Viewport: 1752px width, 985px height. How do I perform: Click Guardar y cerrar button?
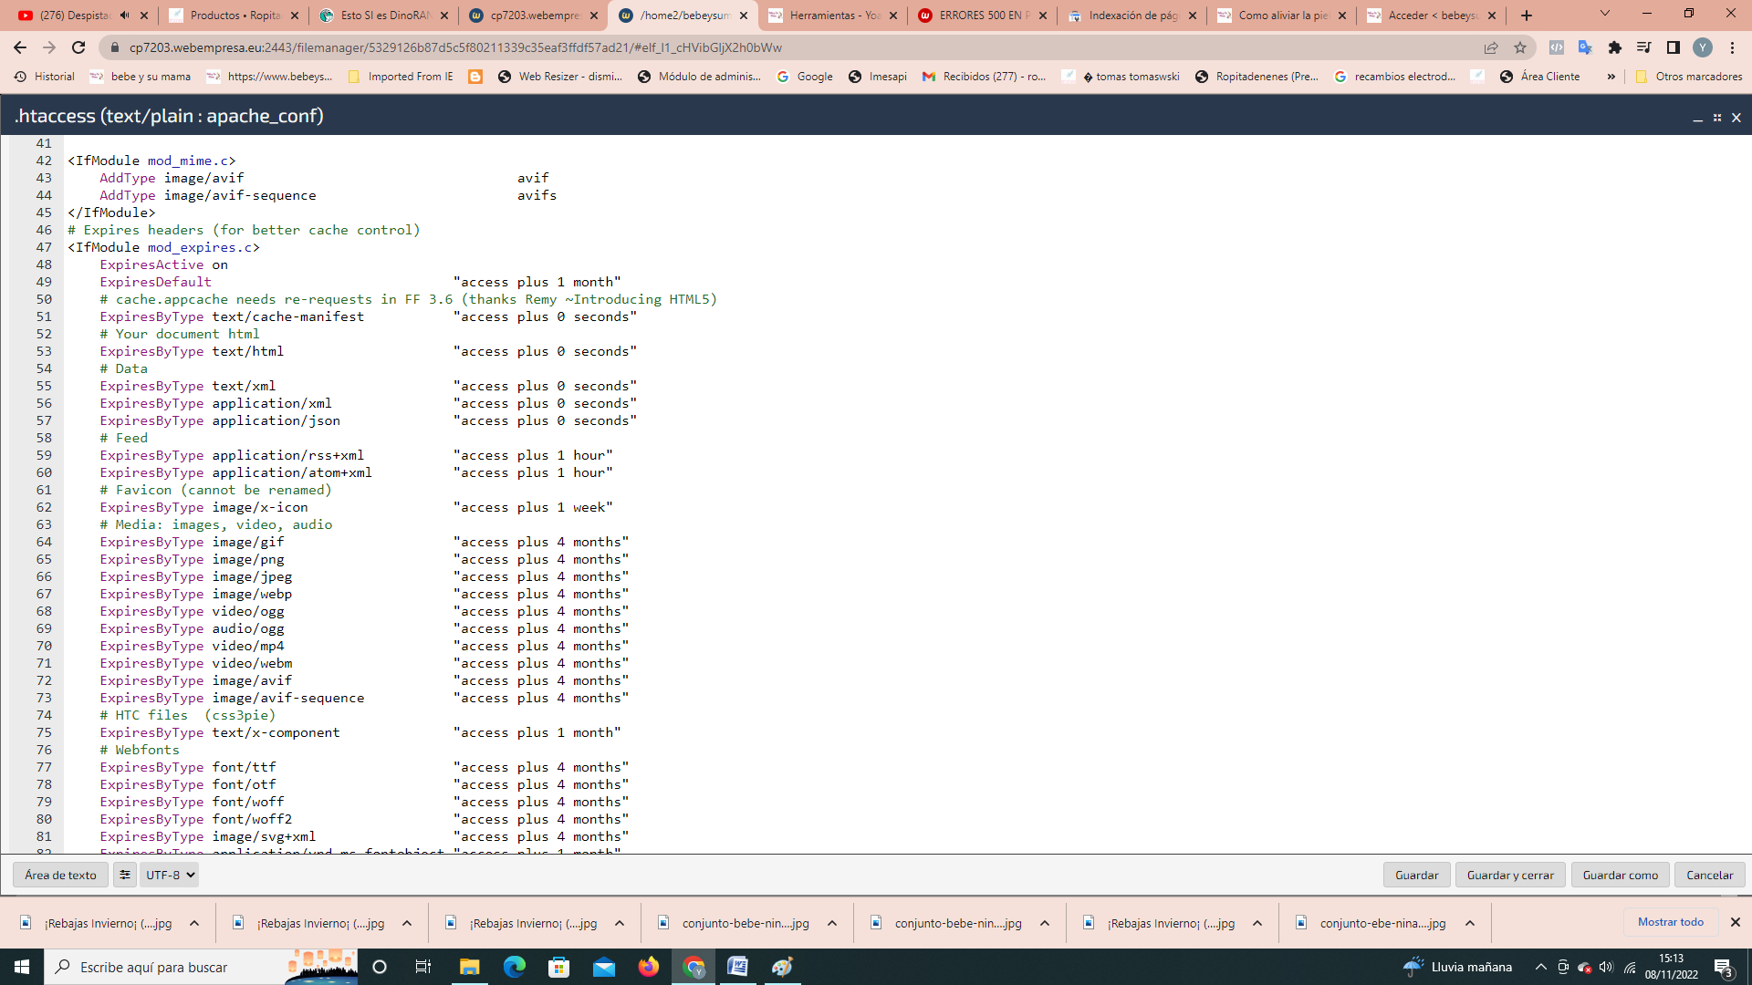pos(1510,875)
